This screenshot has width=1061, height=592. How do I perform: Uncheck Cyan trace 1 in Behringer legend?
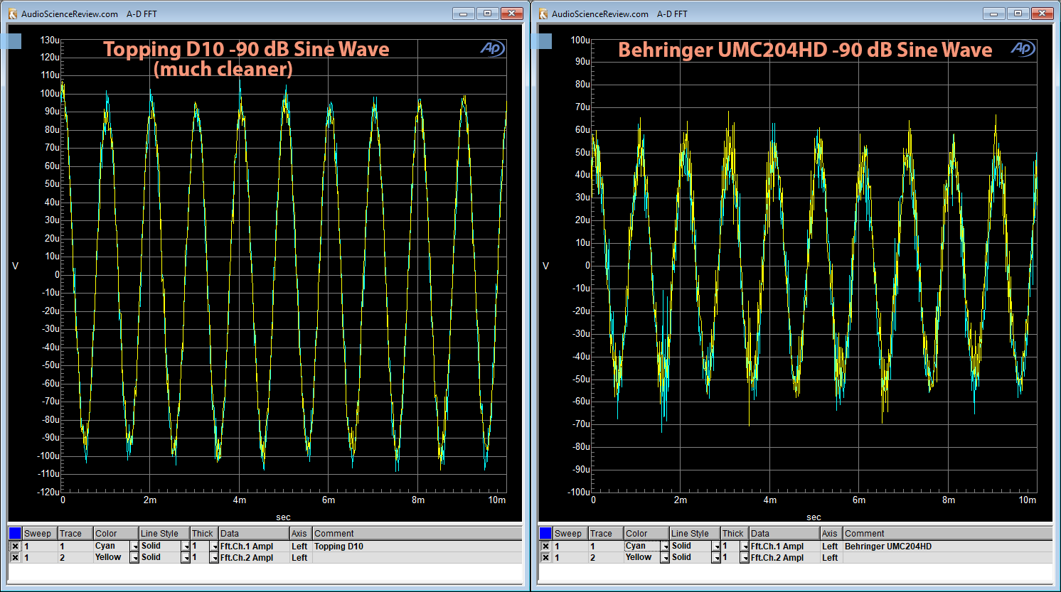click(x=545, y=547)
